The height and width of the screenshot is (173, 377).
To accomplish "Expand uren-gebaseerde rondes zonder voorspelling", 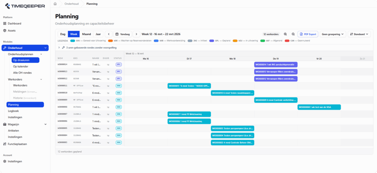I will [x=60, y=47].
